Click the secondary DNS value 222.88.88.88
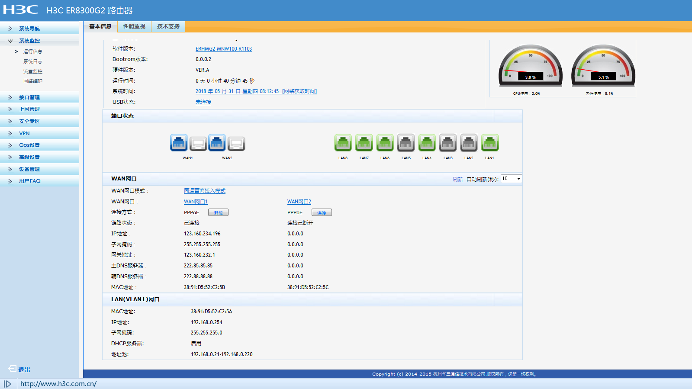 click(198, 276)
